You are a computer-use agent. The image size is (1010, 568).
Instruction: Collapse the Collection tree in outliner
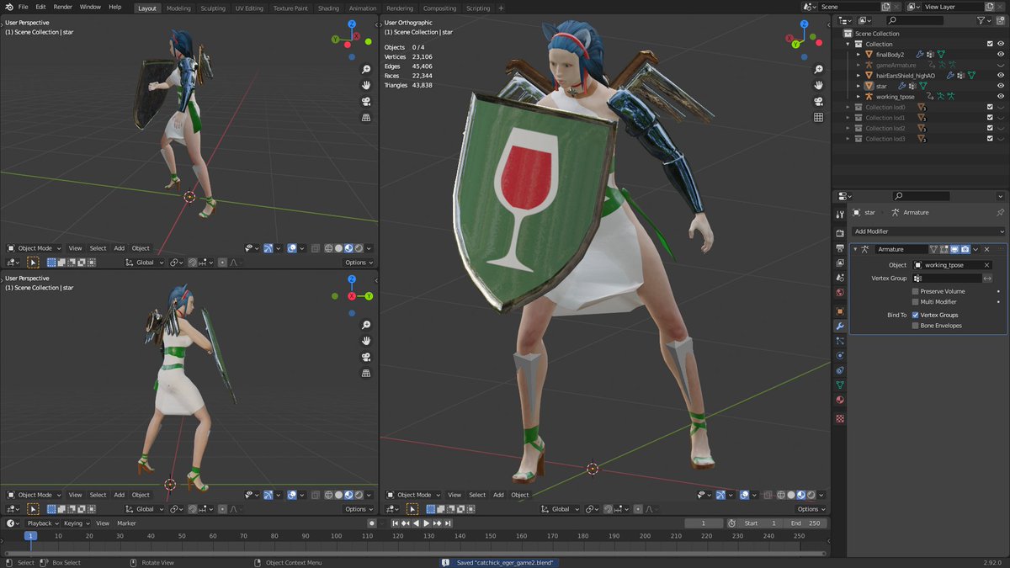[848, 44]
